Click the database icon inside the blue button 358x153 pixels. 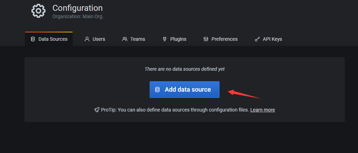tap(158, 90)
